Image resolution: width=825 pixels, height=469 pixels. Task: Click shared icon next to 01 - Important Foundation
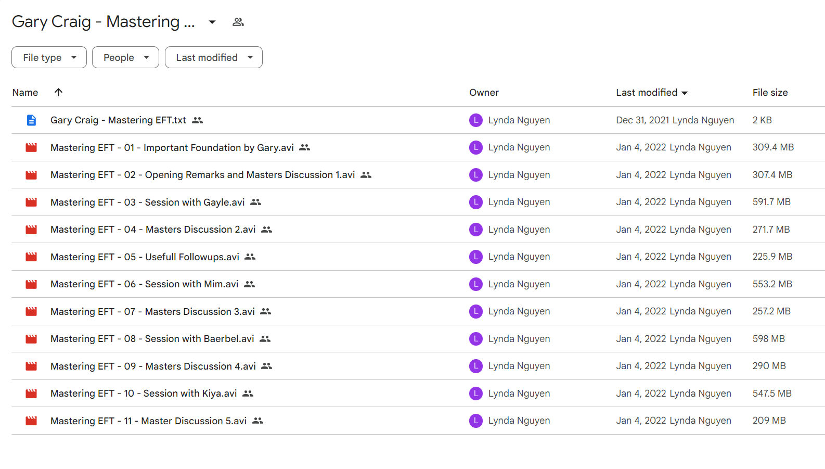(305, 147)
